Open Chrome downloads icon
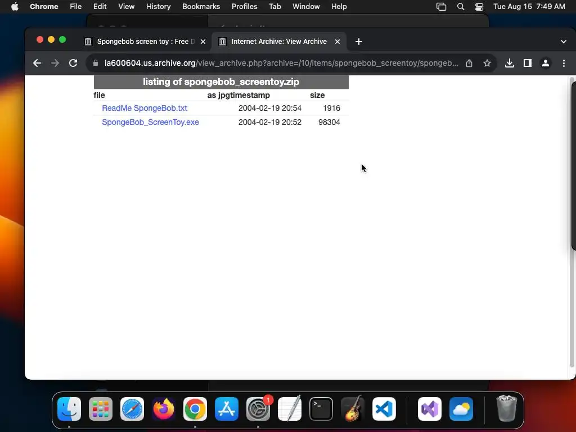 click(x=510, y=63)
